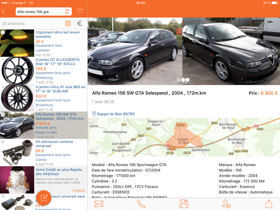Open Soppe-le-Bas 68780 location link
Viewport: 280px width, 210px height.
pyautogui.click(x=116, y=114)
